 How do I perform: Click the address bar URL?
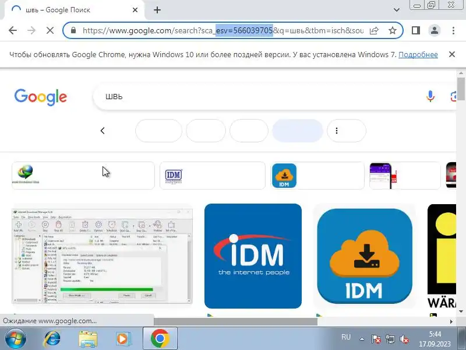(x=223, y=30)
